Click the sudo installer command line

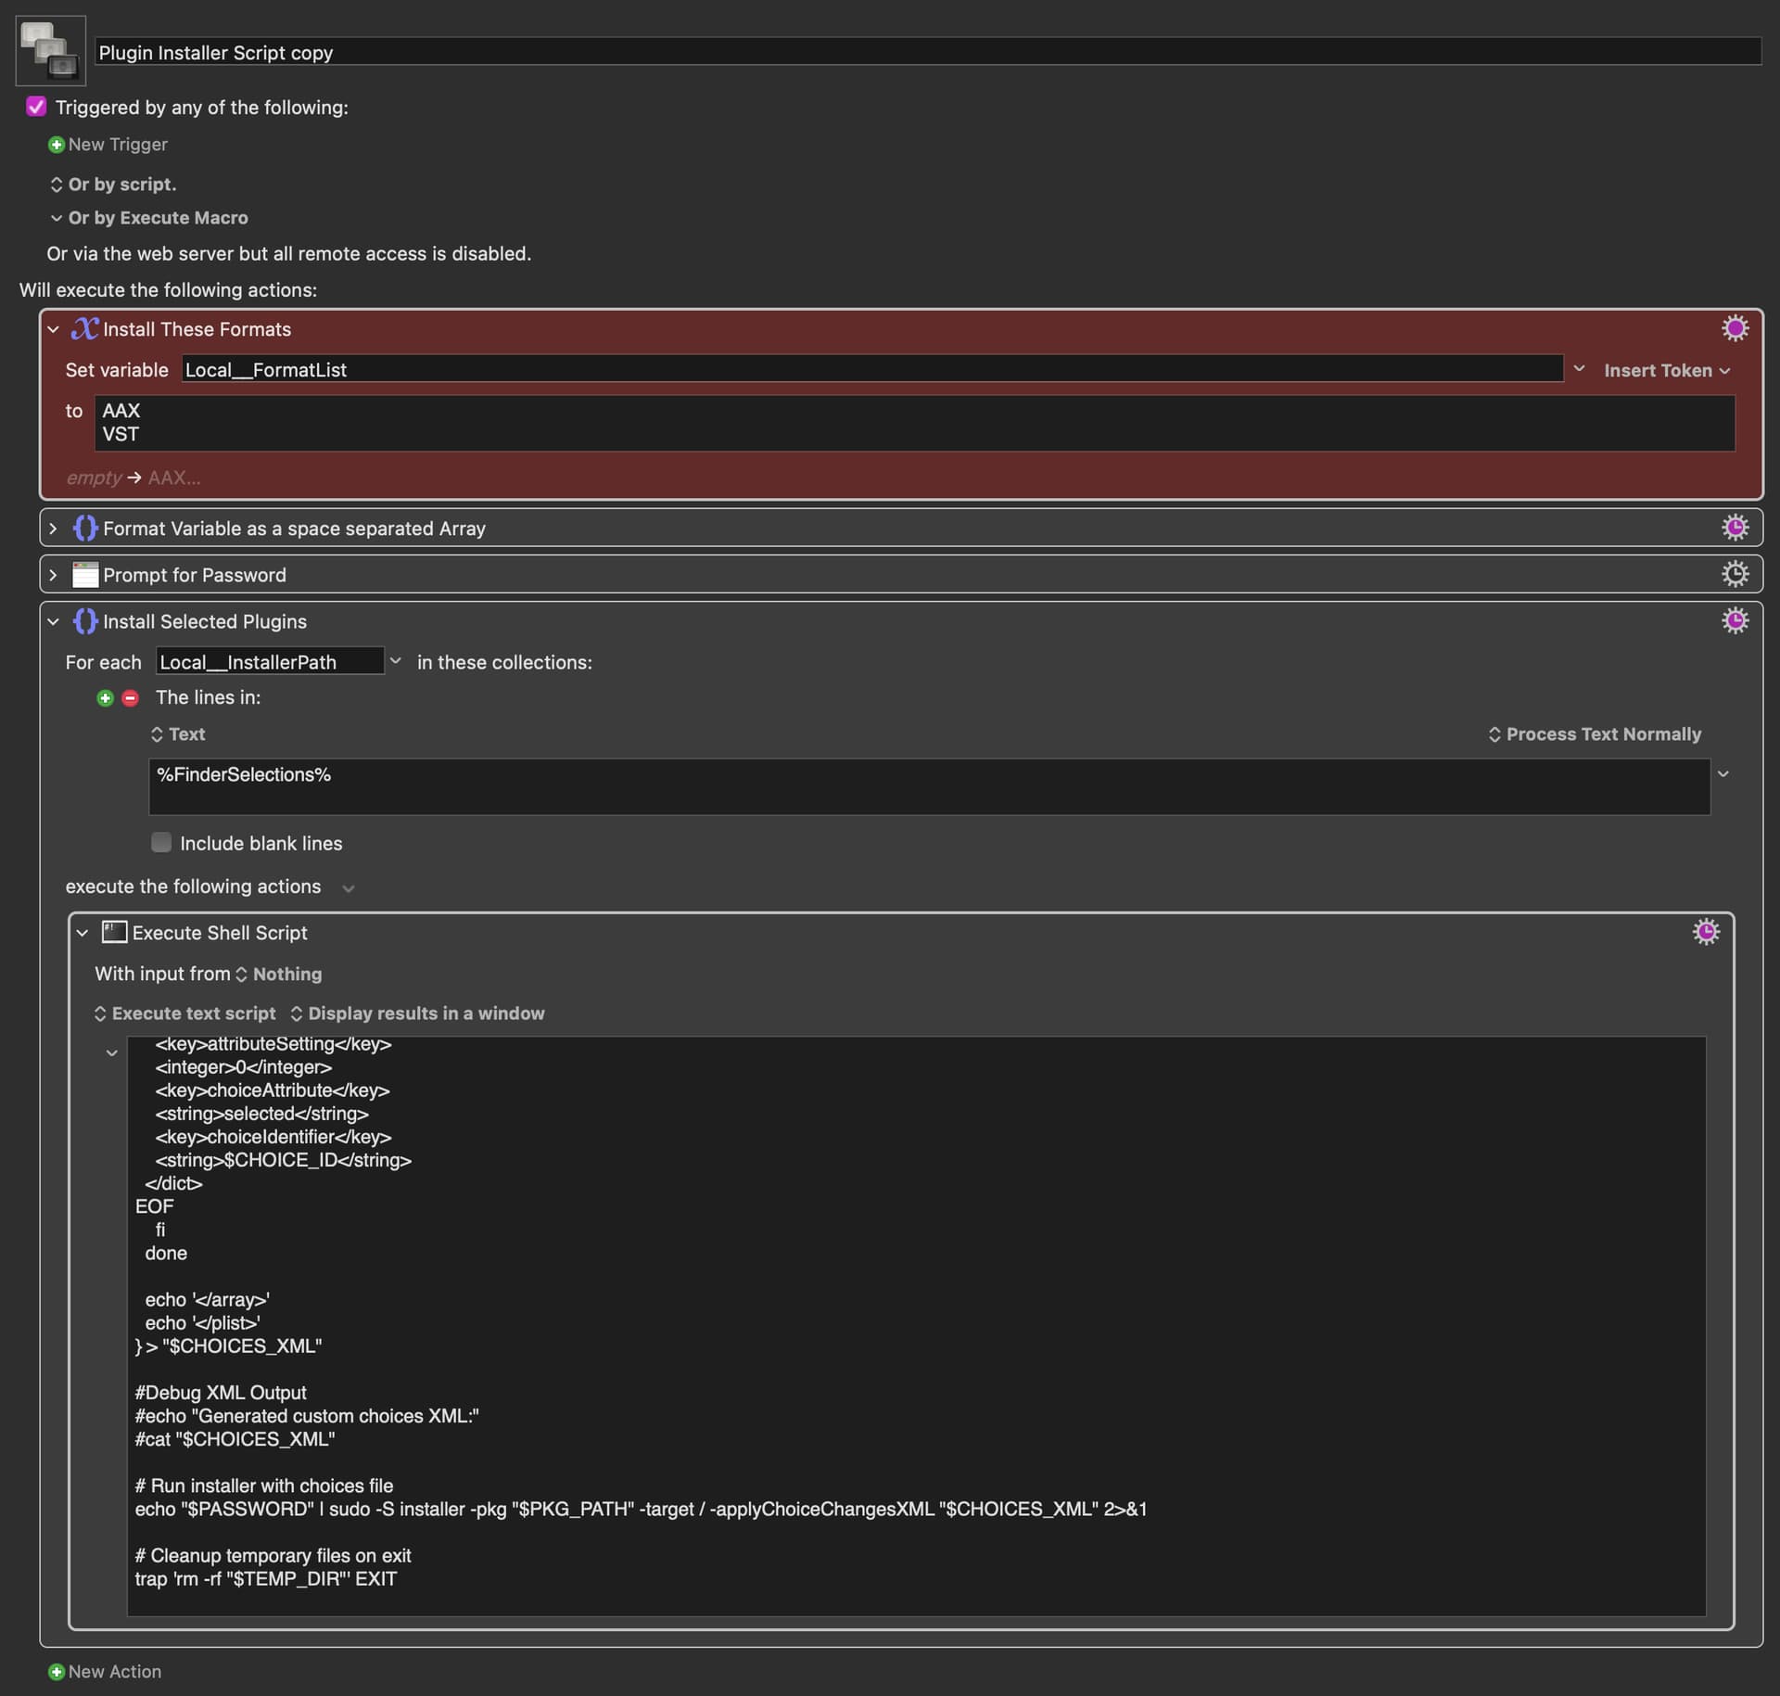pos(641,1509)
